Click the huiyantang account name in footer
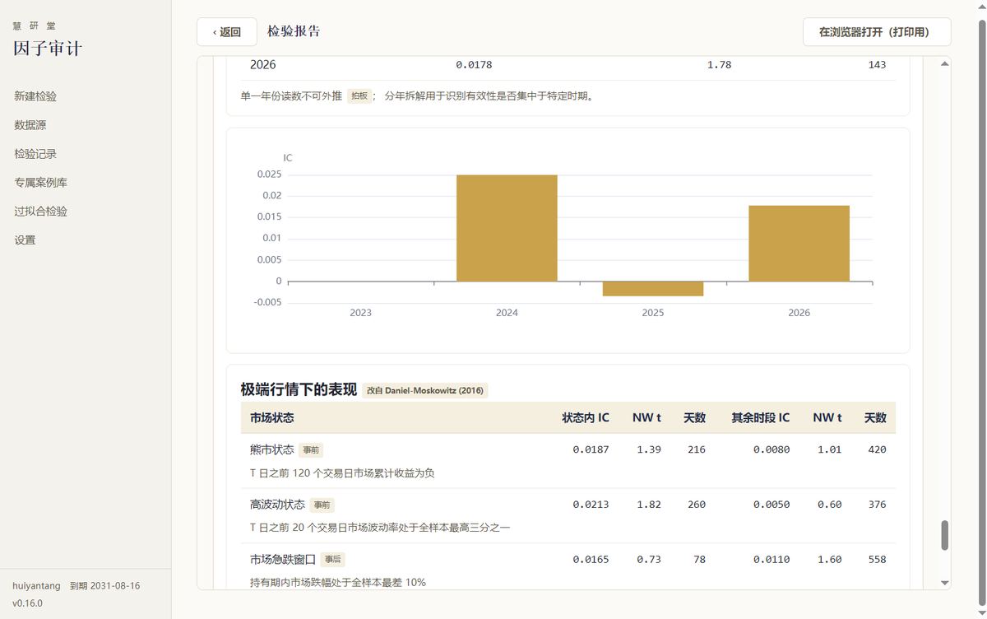987x619 pixels. [x=36, y=586]
